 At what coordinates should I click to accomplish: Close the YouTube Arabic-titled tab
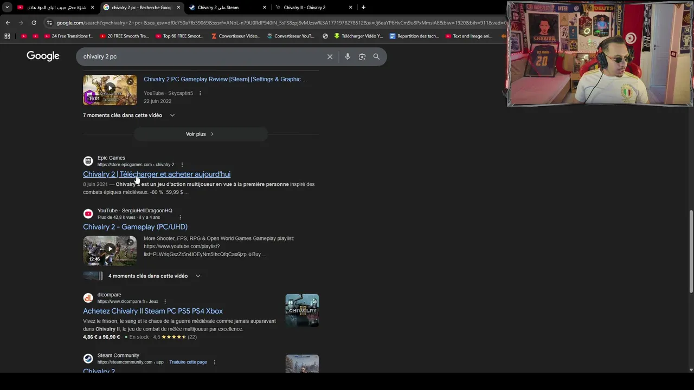(92, 8)
